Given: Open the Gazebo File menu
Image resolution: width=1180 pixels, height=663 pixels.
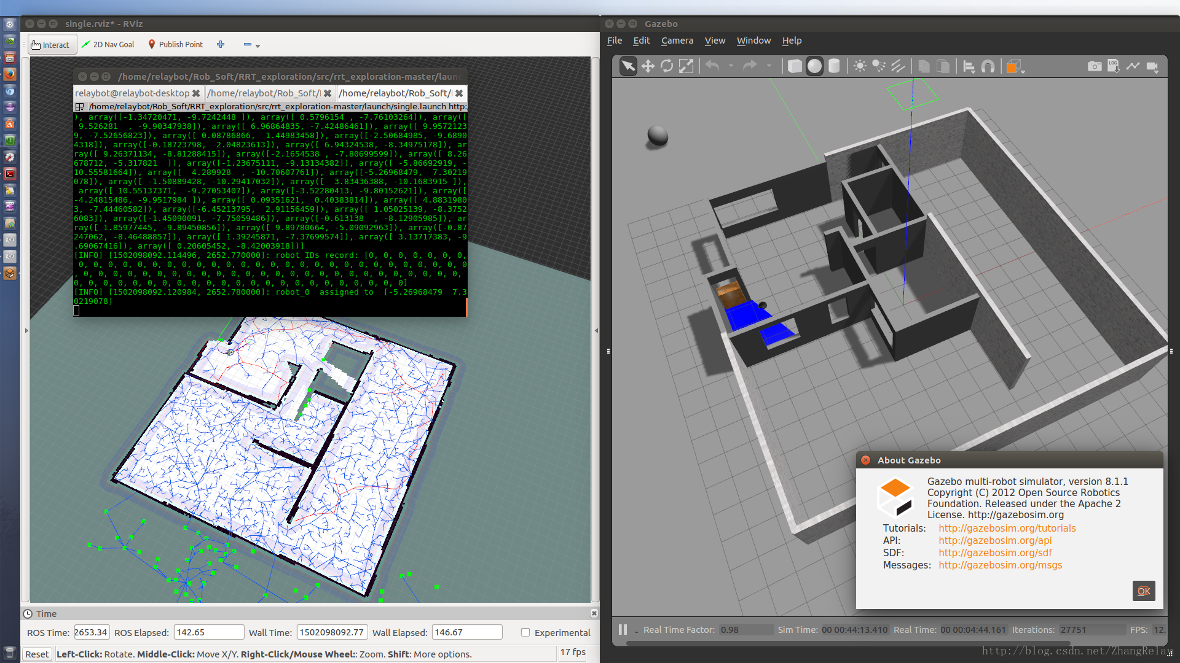Looking at the screenshot, I should point(615,41).
